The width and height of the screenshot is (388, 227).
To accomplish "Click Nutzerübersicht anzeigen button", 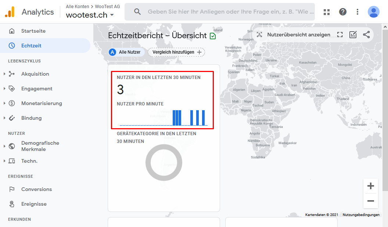I will pos(294,35).
